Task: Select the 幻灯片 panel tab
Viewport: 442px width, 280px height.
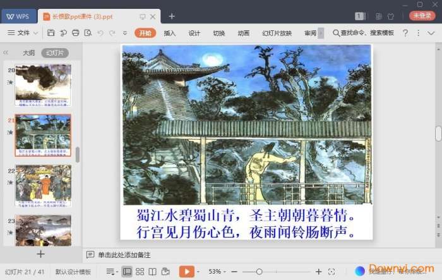Action: pos(55,53)
